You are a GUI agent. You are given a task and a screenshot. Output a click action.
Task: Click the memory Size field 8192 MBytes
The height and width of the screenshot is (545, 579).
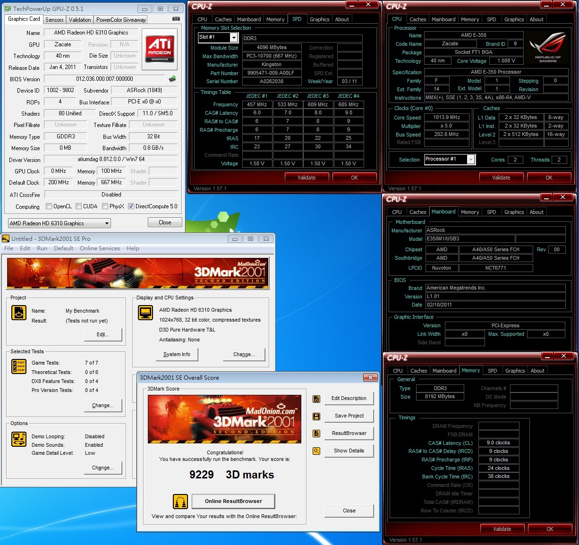click(x=440, y=396)
